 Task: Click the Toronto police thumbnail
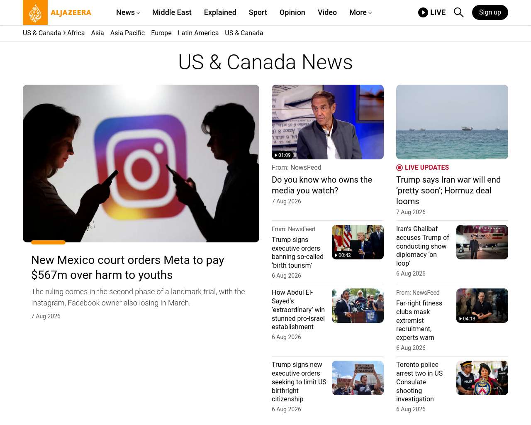[482, 378]
